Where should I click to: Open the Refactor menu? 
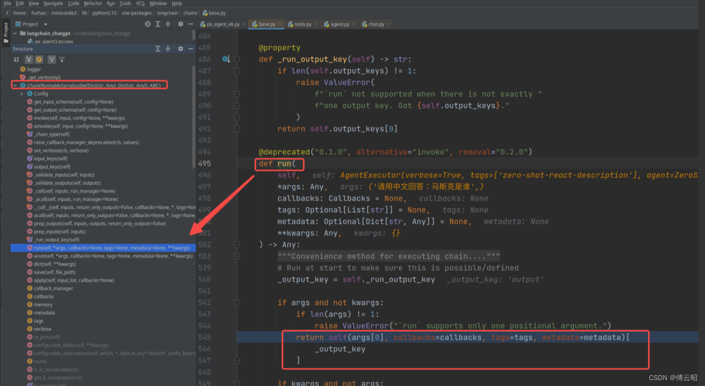pos(93,3)
